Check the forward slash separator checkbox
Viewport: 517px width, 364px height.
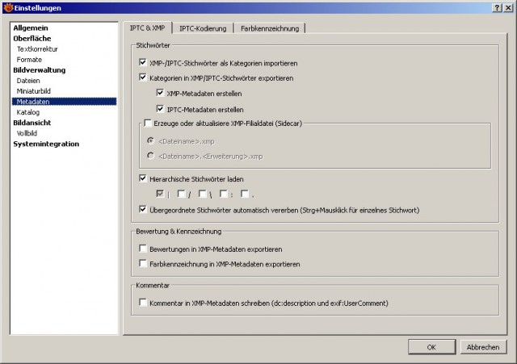coord(181,194)
